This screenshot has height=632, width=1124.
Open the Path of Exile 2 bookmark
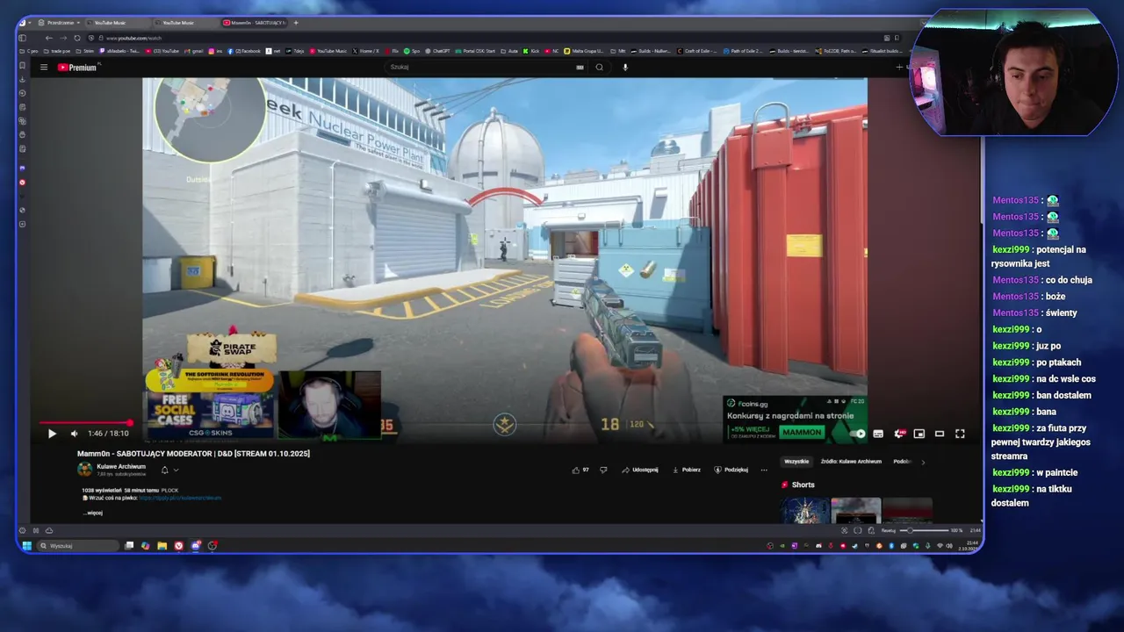coord(744,51)
